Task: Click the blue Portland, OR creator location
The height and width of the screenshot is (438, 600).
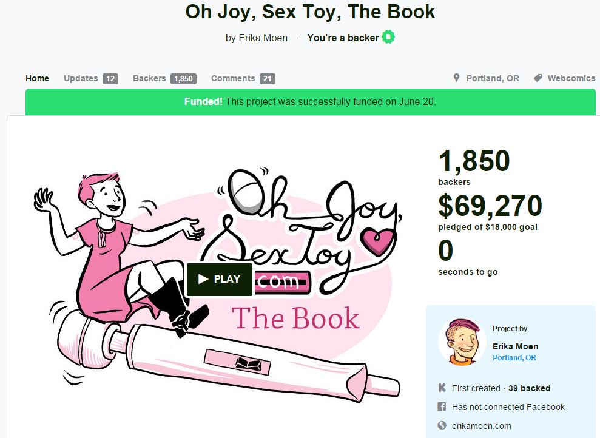Action: point(514,358)
